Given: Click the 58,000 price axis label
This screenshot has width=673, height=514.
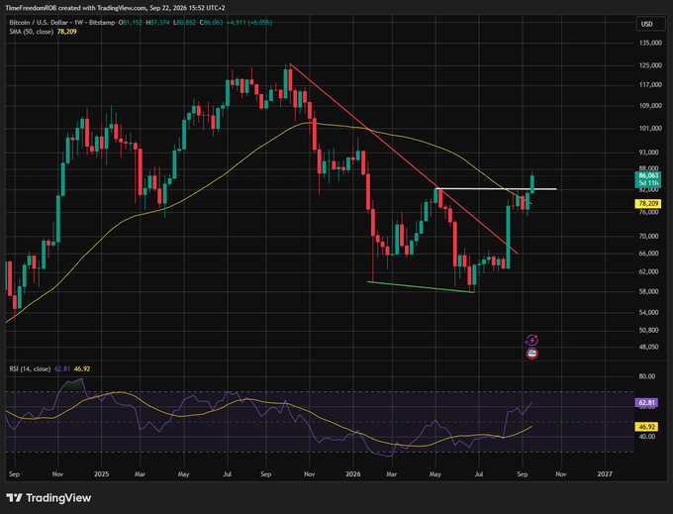Looking at the screenshot, I should [650, 291].
